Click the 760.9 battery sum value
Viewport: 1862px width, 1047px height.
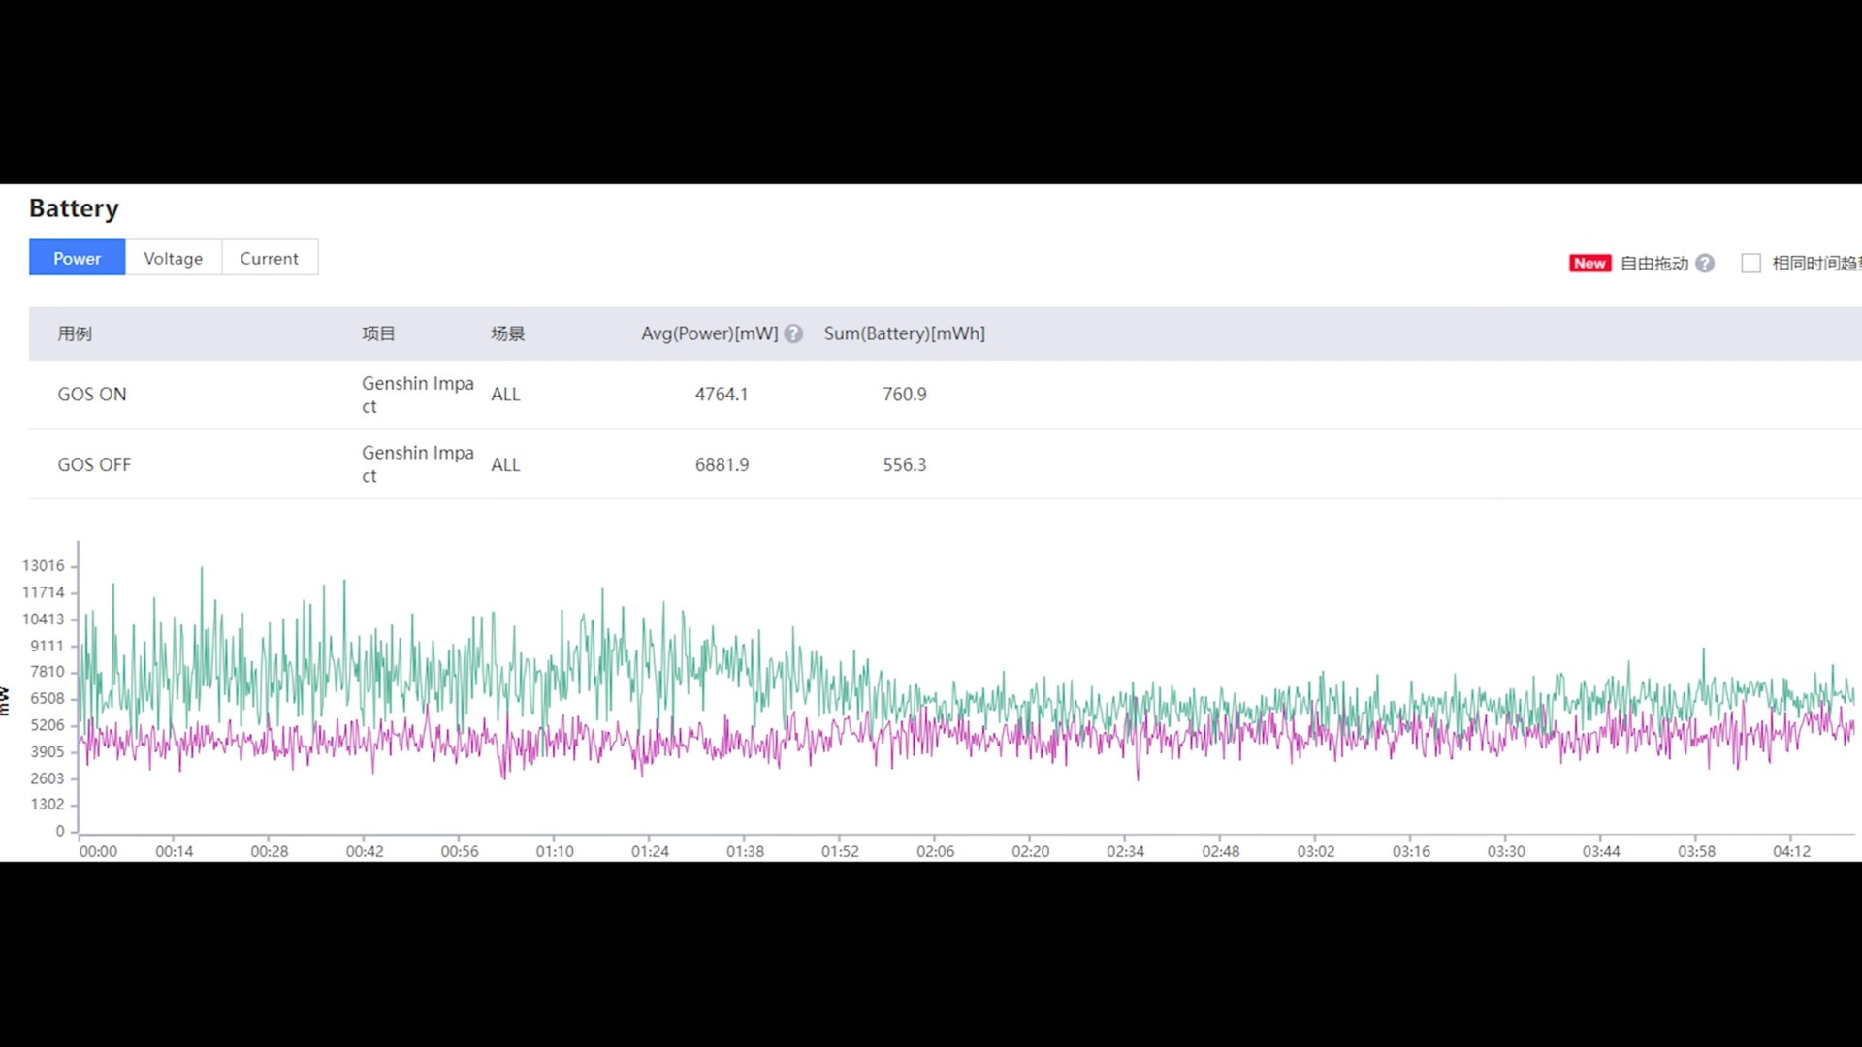tap(904, 395)
